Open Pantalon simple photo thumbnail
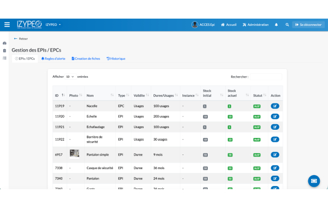328x208 pixels. coord(74,154)
